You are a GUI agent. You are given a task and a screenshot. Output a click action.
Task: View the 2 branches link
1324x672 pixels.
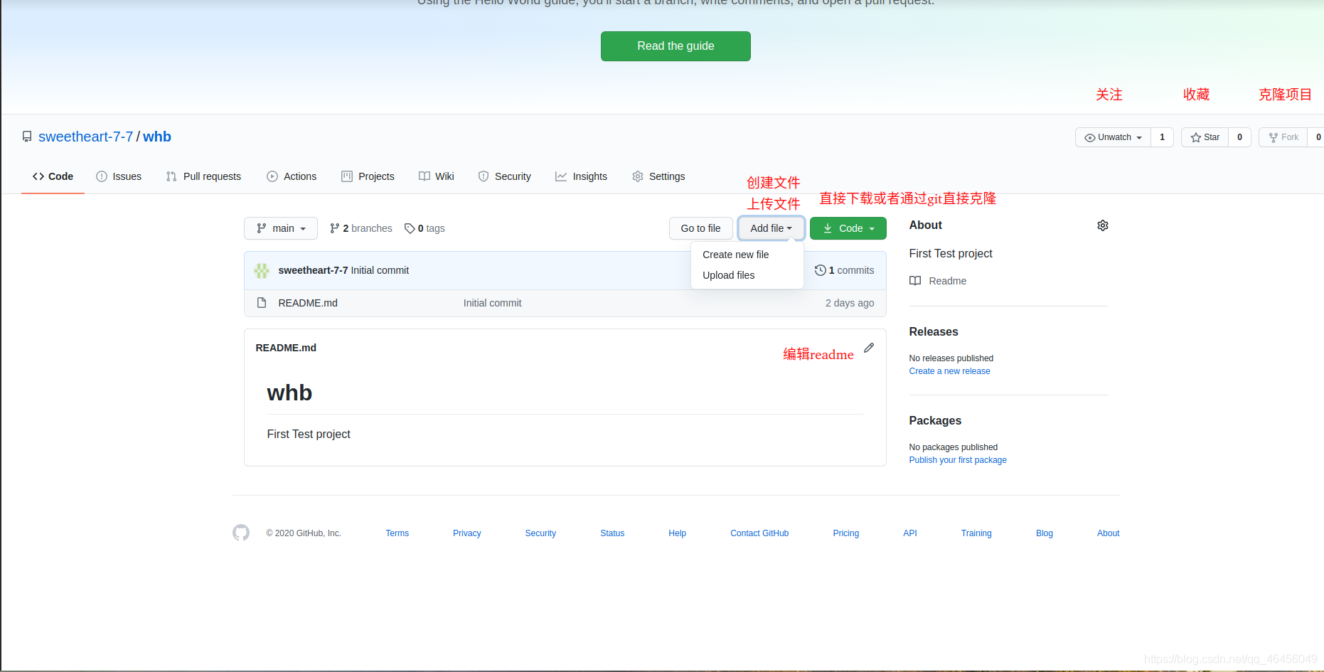point(361,228)
